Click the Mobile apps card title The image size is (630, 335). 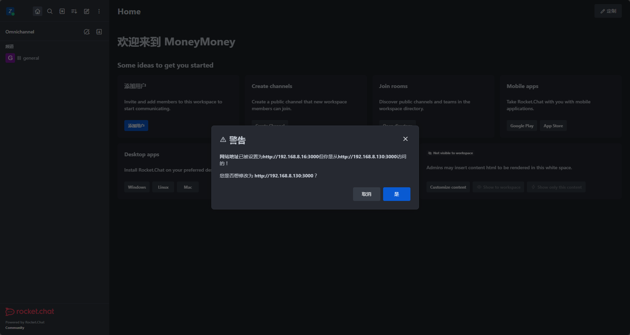click(522, 86)
